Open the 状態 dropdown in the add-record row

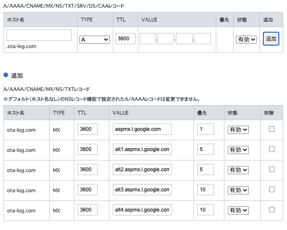pyautogui.click(x=246, y=39)
